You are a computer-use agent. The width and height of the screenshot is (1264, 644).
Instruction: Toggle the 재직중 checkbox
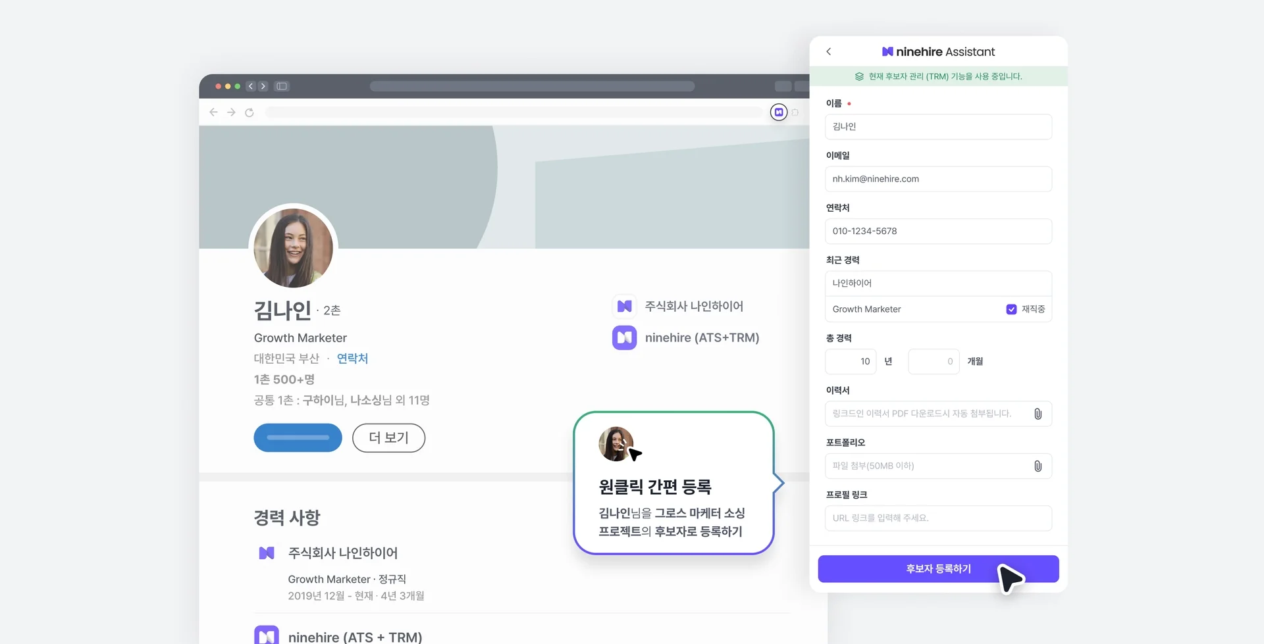coord(1011,309)
